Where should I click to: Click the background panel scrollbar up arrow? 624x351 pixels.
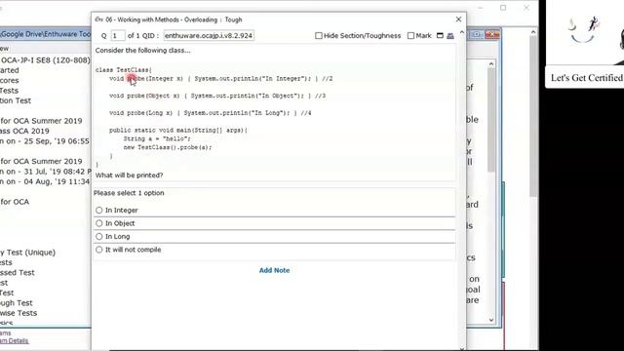pyautogui.click(x=491, y=63)
